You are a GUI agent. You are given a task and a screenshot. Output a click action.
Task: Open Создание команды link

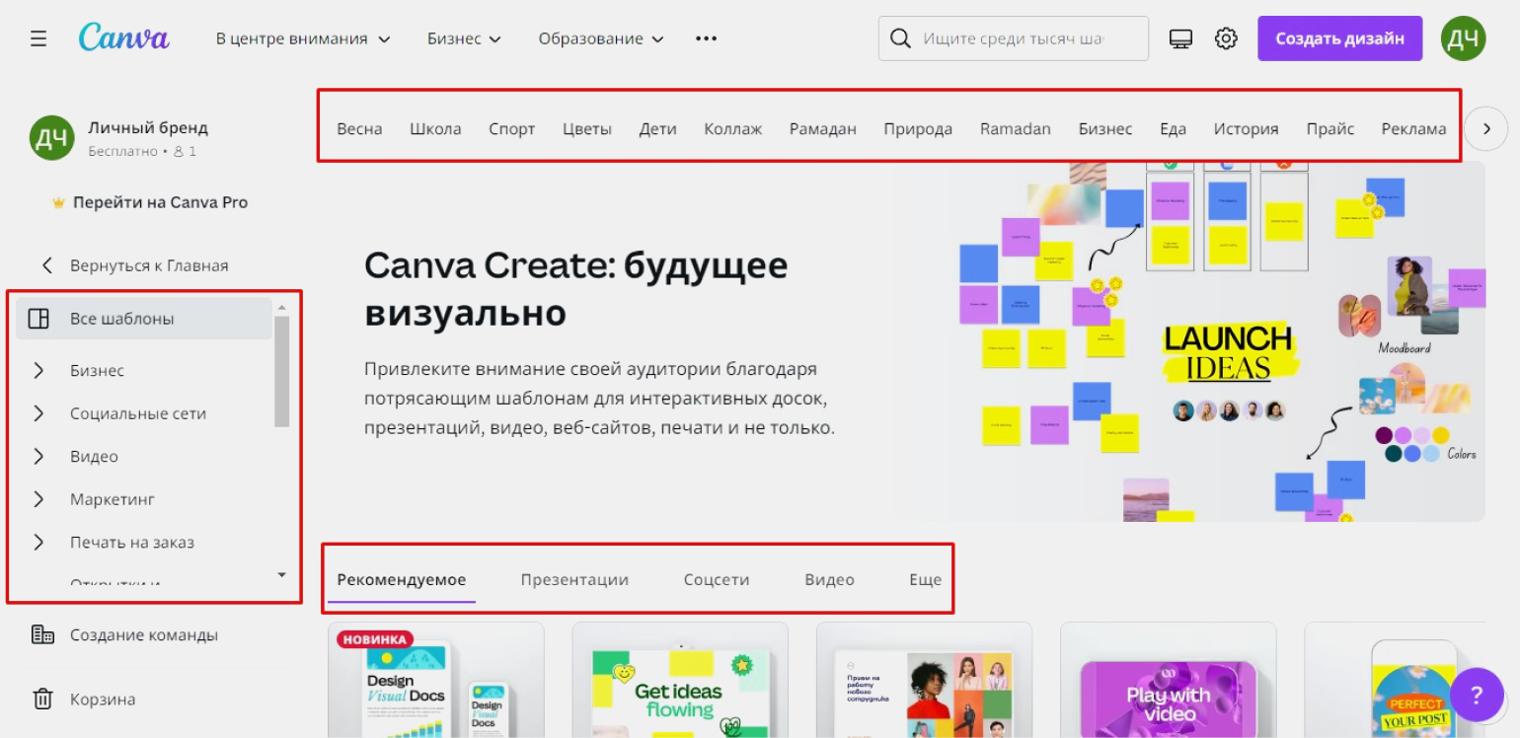(x=144, y=634)
